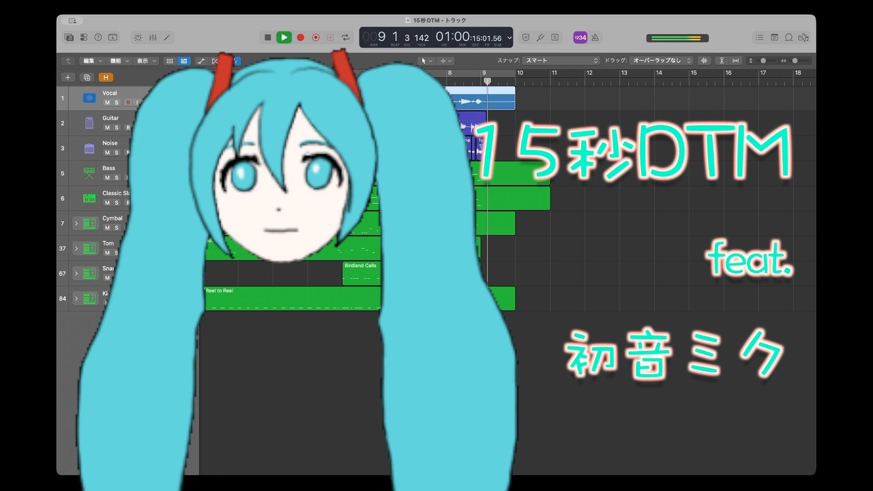Open the スナップ dropdown

tap(562, 61)
